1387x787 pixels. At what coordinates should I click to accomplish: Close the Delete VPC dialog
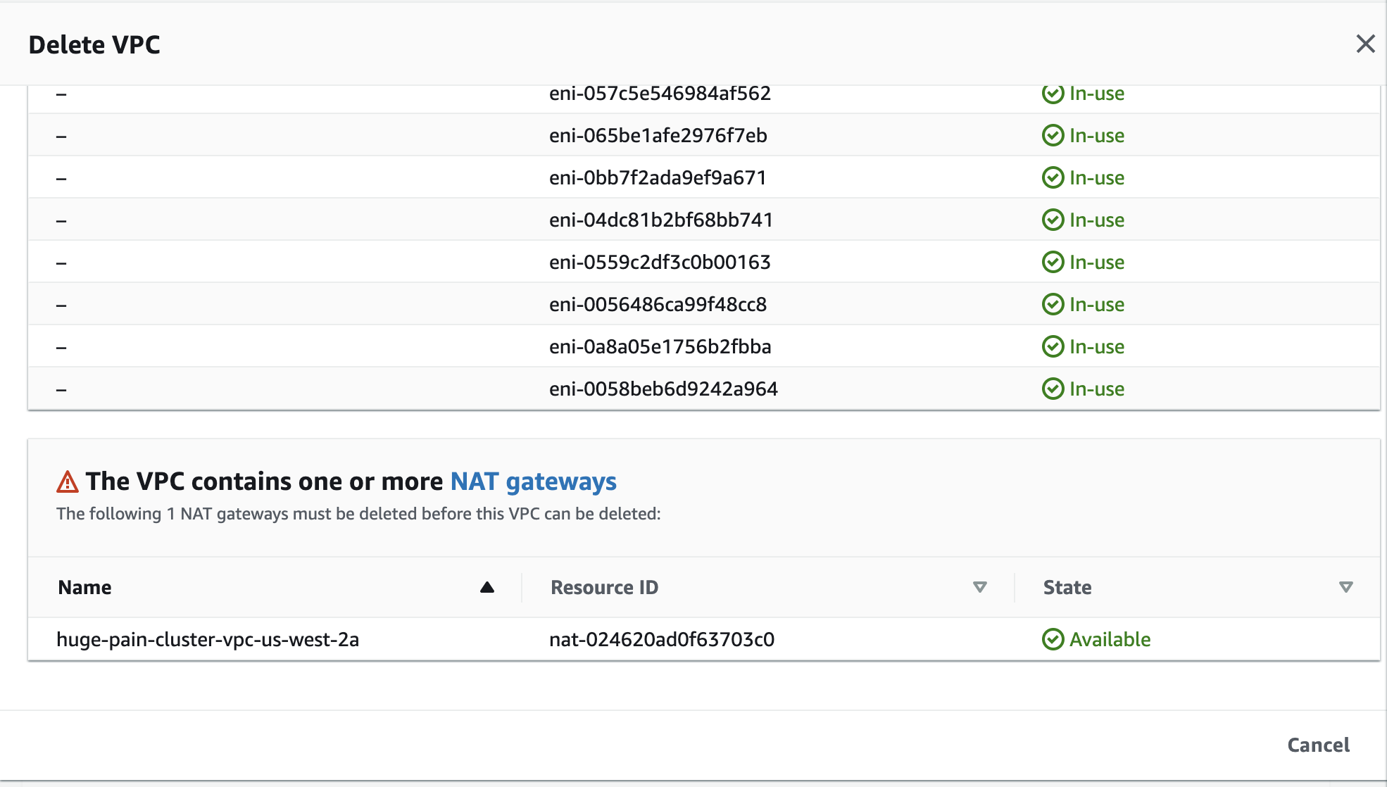pyautogui.click(x=1365, y=44)
